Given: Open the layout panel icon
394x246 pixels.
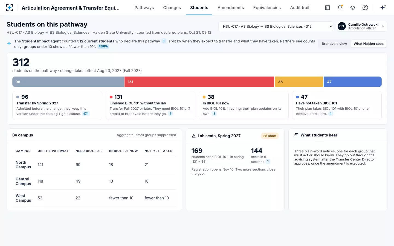Looking at the screenshot, I should pyautogui.click(x=327, y=8).
